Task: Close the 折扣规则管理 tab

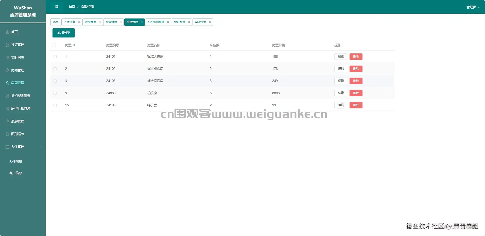Action: coord(168,22)
